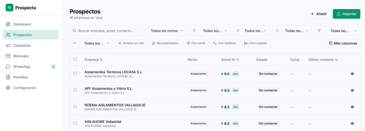Click the green Importar button

(346, 14)
